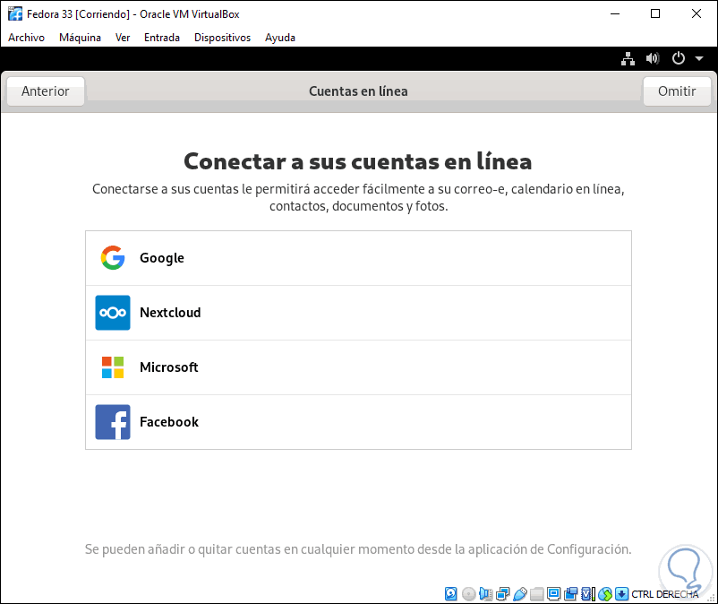Viewport: 718px width, 604px height.
Task: Click the Conectar a sus cuentas en línea heading
Action: click(357, 160)
